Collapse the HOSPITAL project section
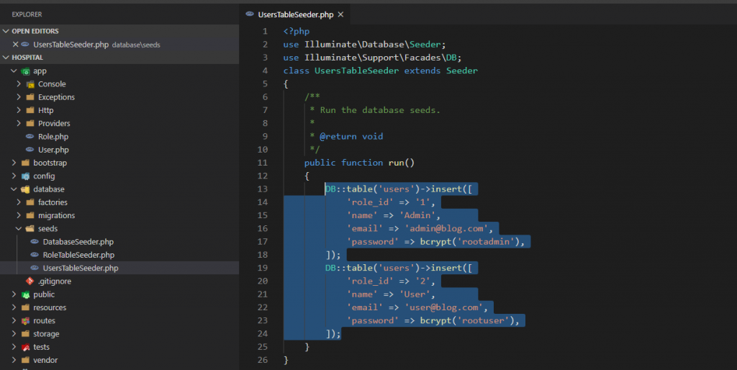This screenshot has height=370, width=737. click(6, 58)
